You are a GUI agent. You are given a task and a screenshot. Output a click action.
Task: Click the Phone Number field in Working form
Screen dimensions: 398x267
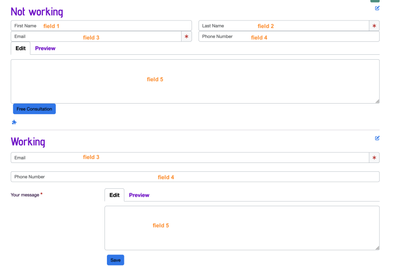pos(195,177)
